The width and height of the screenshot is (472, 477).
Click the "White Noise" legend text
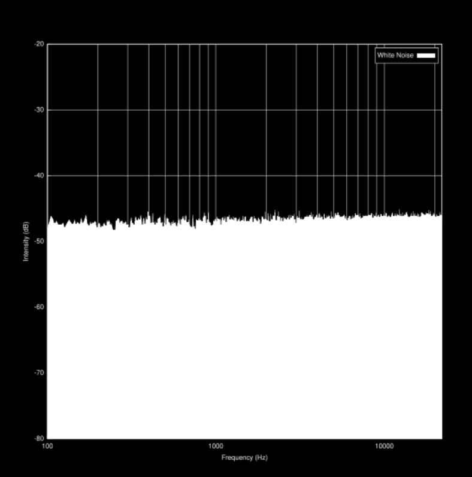click(395, 56)
